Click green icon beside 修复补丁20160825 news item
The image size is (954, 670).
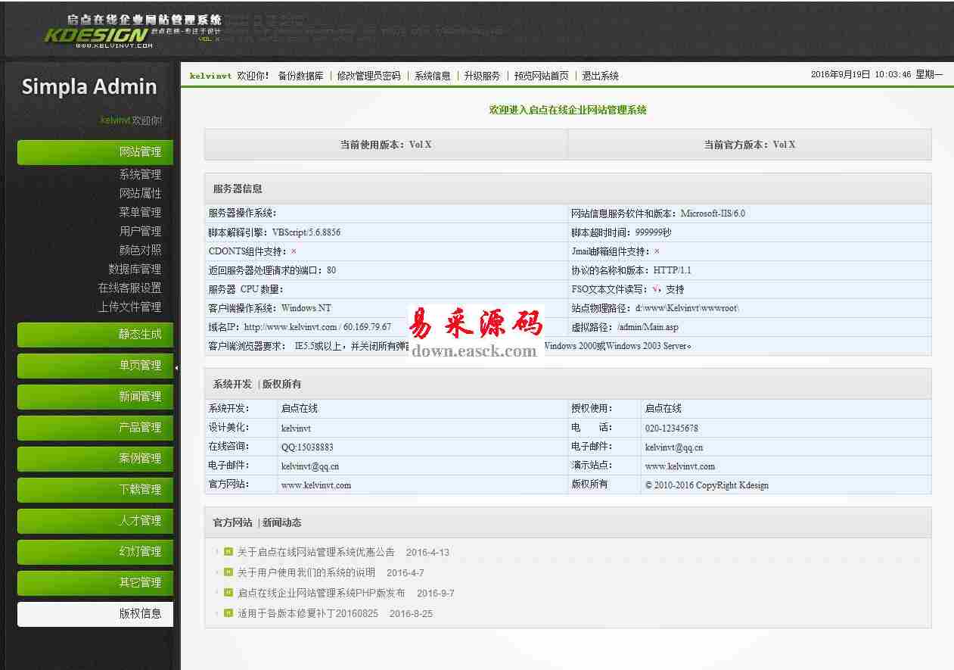coord(228,613)
